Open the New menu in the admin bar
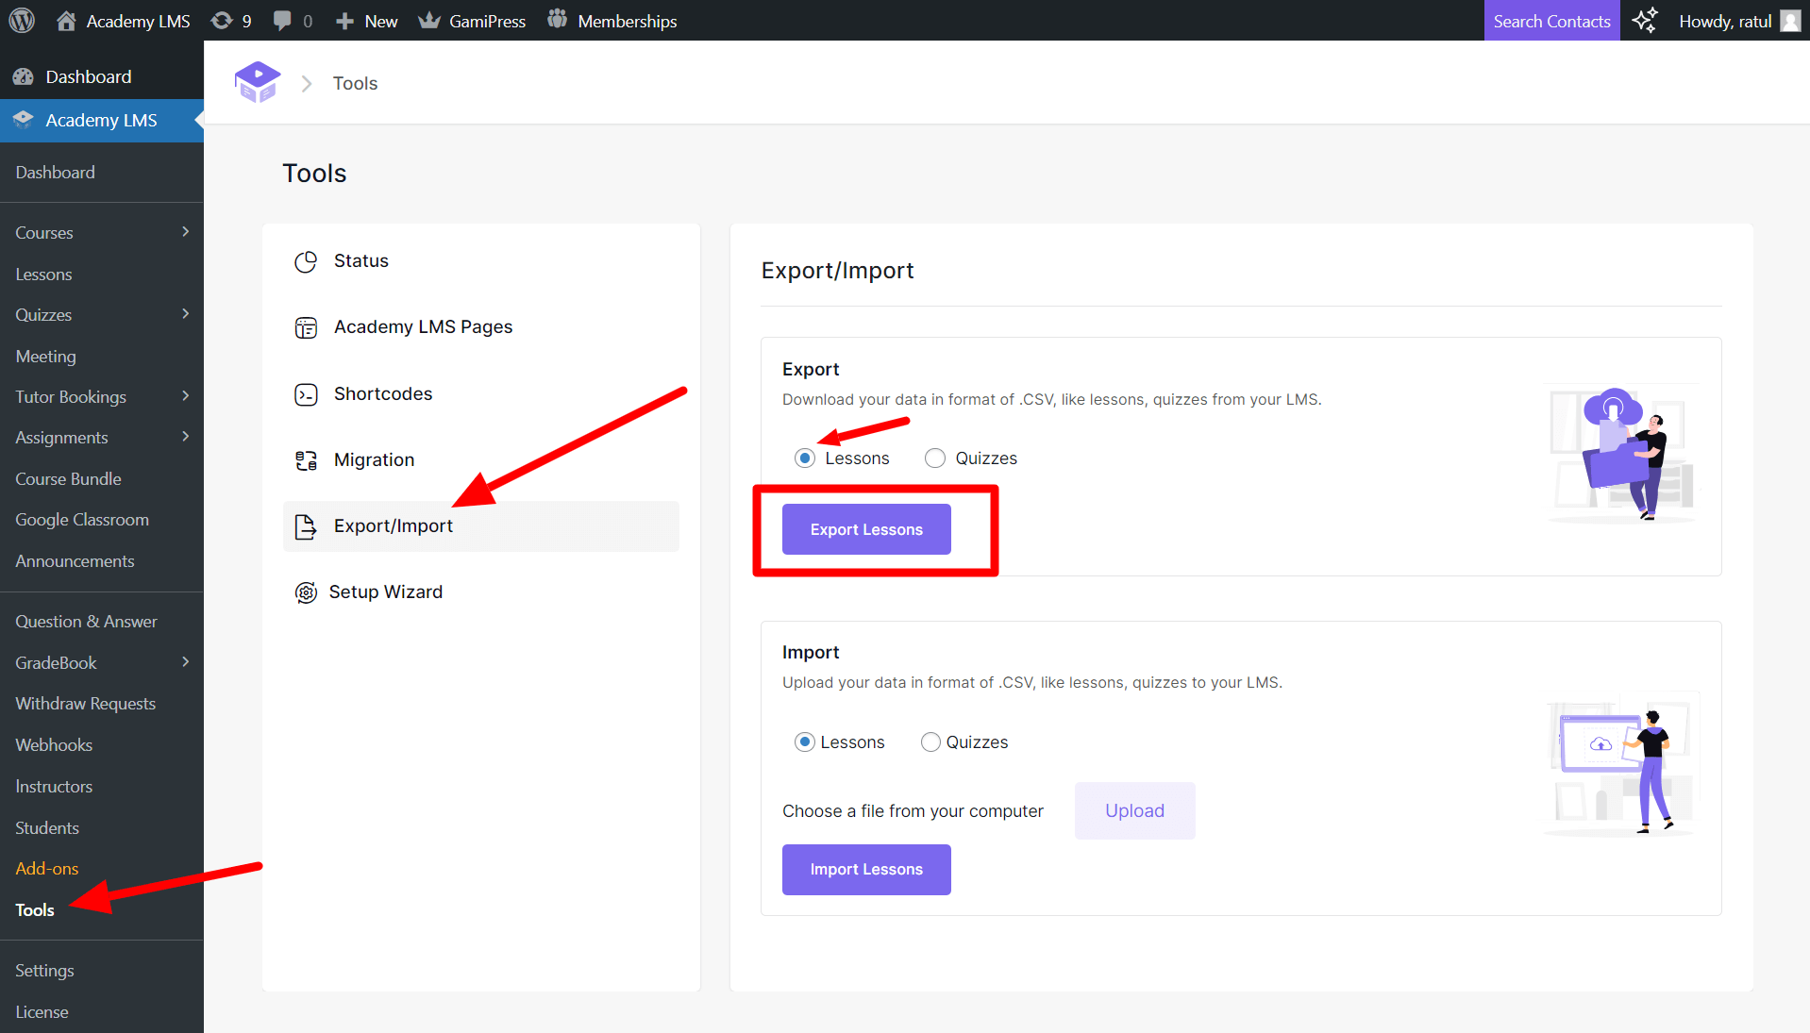Screen dimensions: 1810x1033 tap(366, 20)
